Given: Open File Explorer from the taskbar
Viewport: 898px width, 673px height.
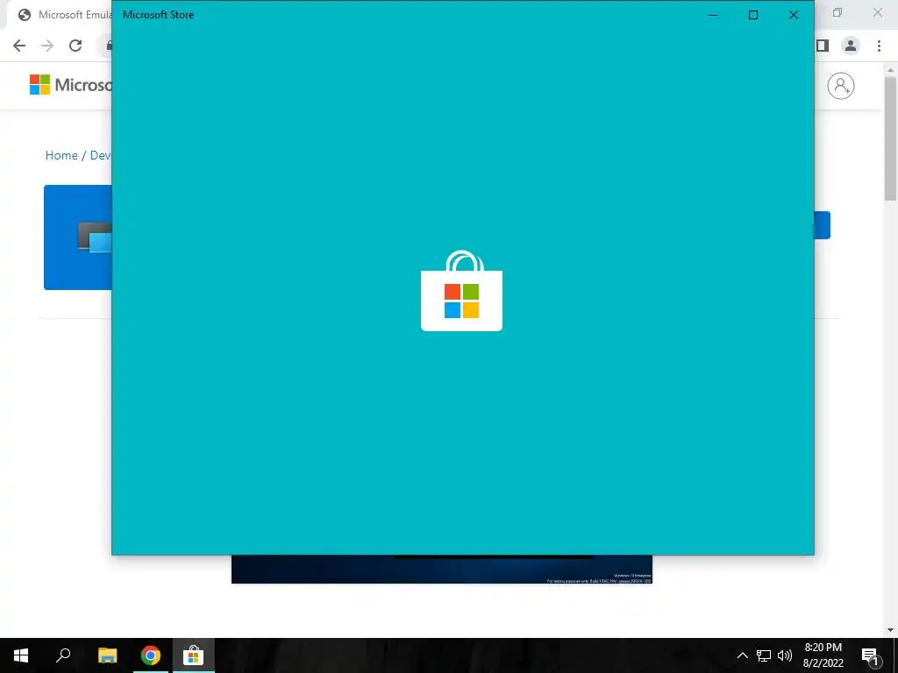Looking at the screenshot, I should pyautogui.click(x=107, y=655).
